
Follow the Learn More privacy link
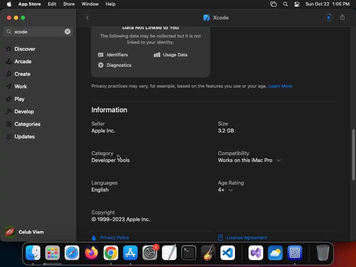pos(280,86)
